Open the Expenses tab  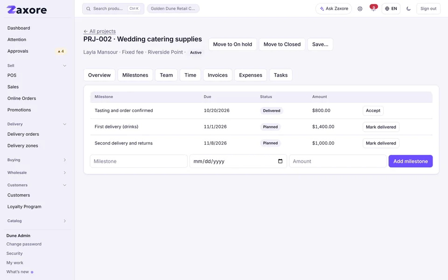pos(251,75)
